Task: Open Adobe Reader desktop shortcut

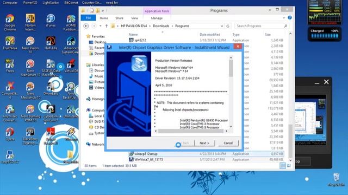Action: (x=51, y=136)
